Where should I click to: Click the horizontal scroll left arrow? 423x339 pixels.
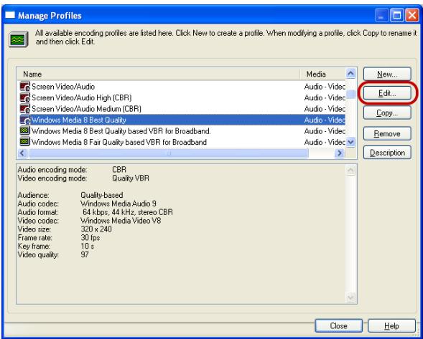coord(22,153)
